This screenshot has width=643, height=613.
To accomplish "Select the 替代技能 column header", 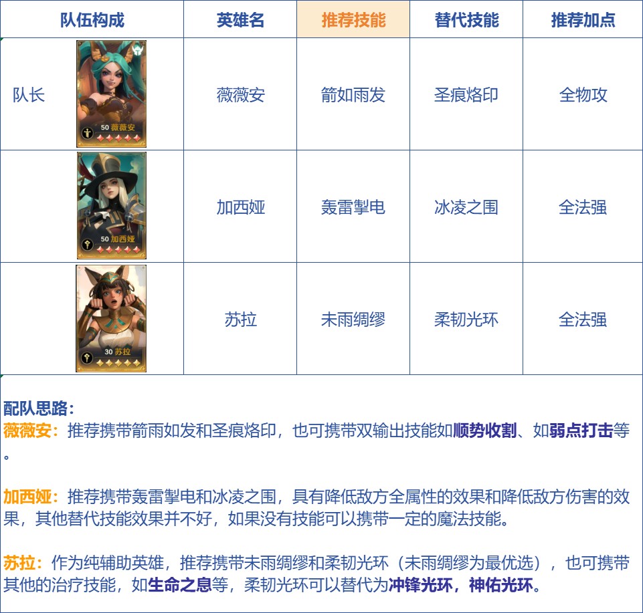I will click(466, 19).
